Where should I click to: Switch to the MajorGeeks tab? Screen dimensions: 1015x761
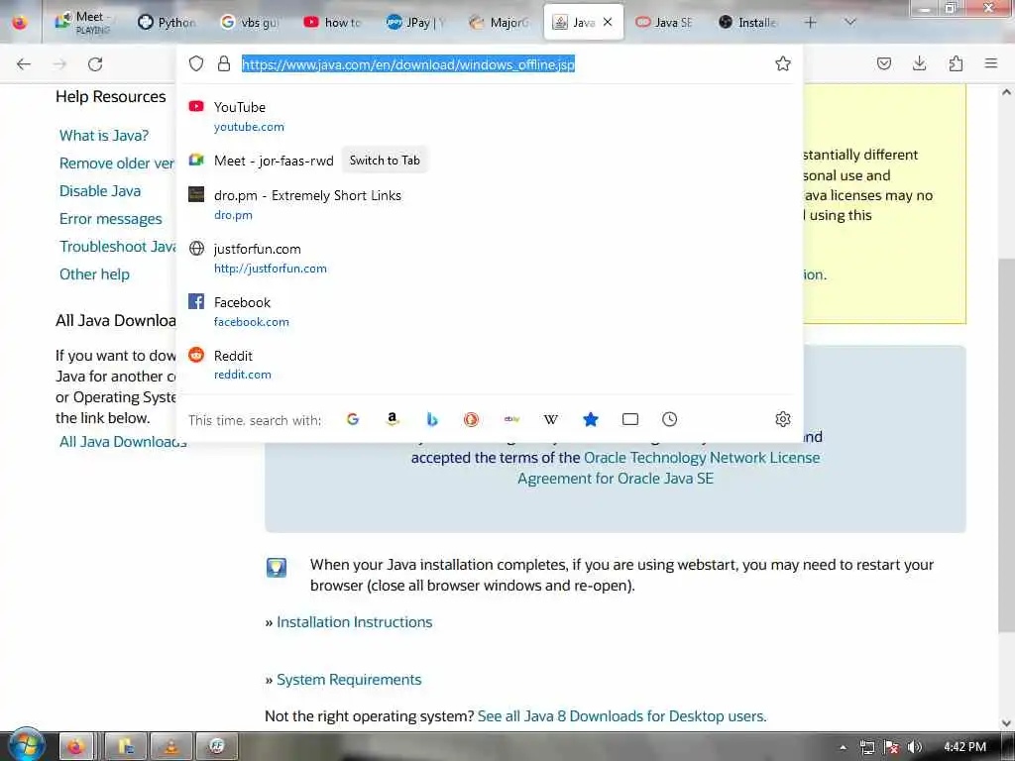click(x=499, y=22)
